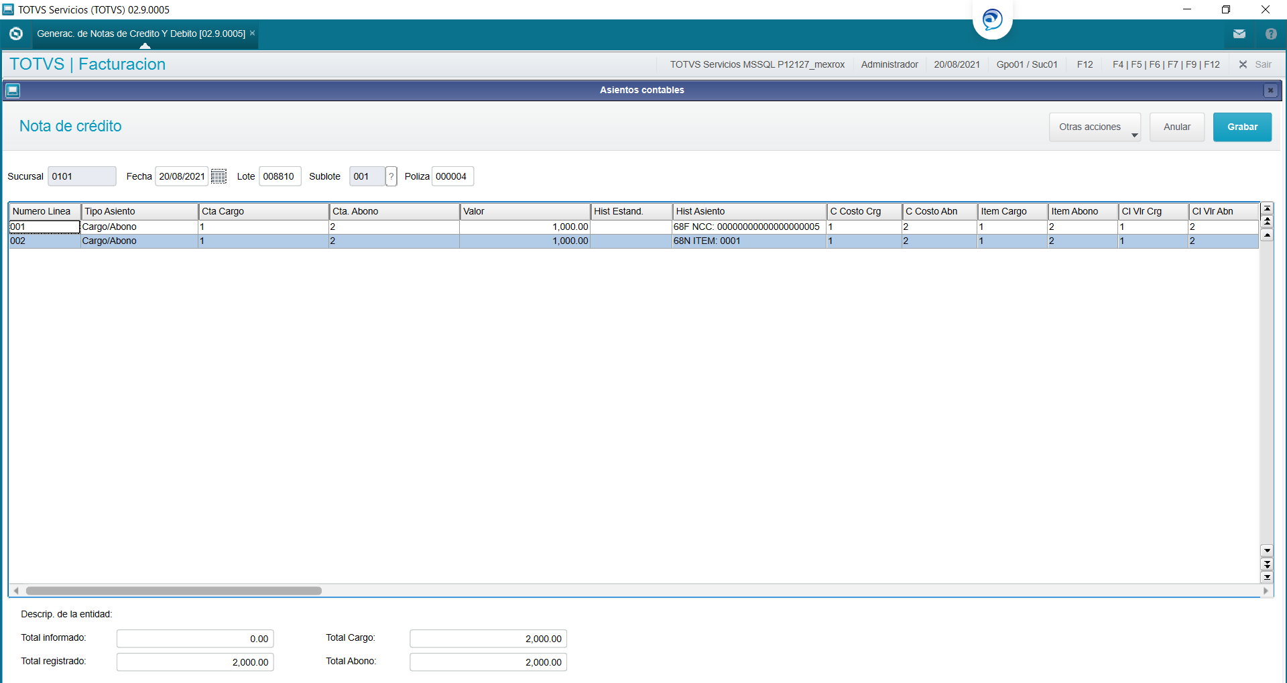Click TOTVS Servicios MSSQL environment label
Viewport: 1287px width, 683px height.
point(757,64)
